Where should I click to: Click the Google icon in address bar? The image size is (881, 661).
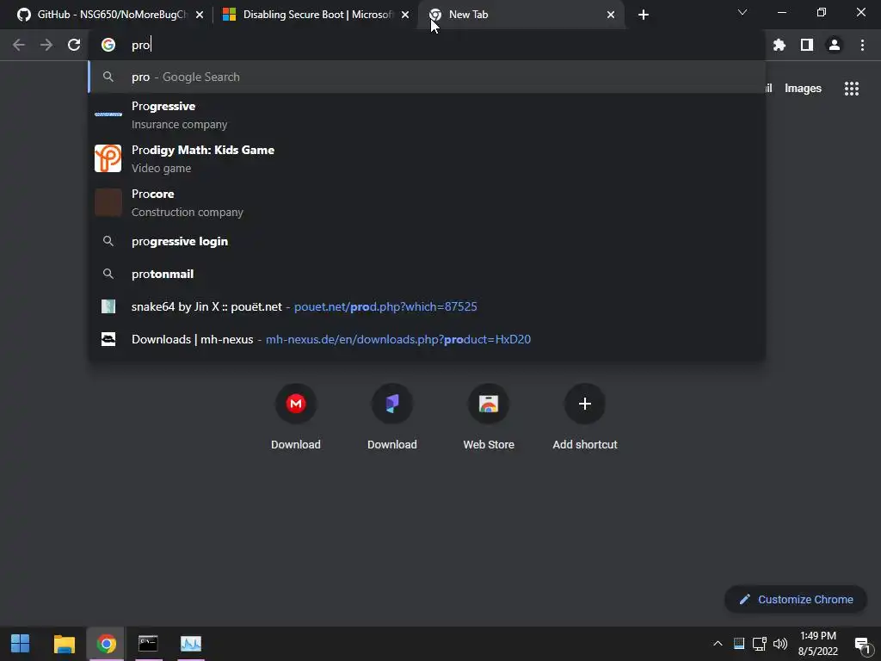pyautogui.click(x=108, y=45)
